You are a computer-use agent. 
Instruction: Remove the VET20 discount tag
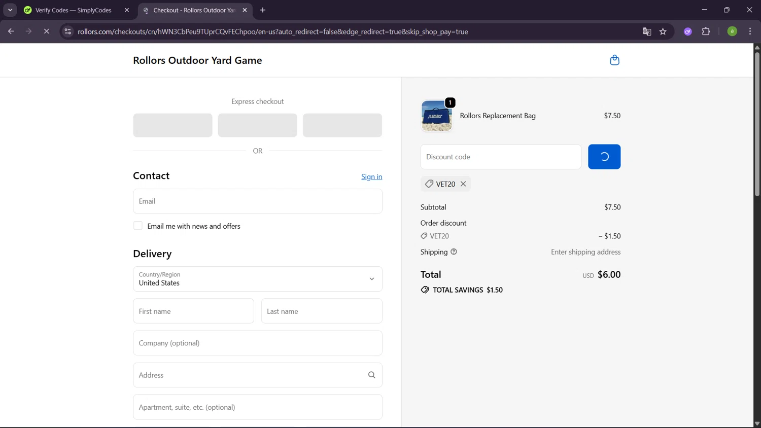click(x=463, y=184)
